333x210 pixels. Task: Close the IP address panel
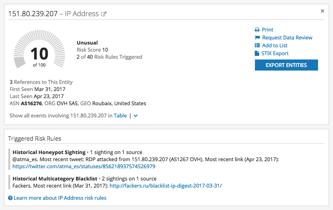322,11
